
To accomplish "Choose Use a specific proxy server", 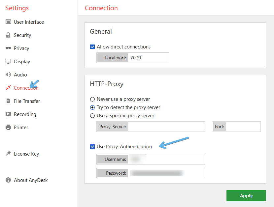I will pos(92,116).
